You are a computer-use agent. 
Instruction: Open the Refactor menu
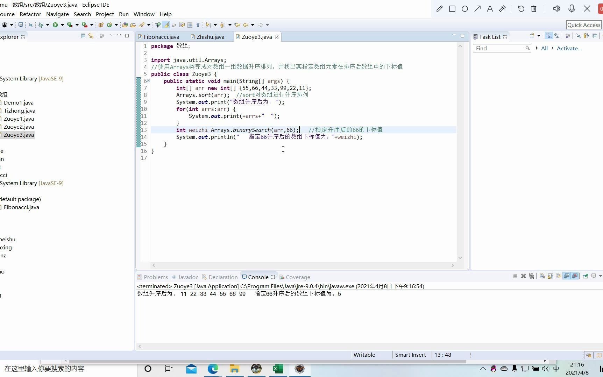click(x=30, y=14)
